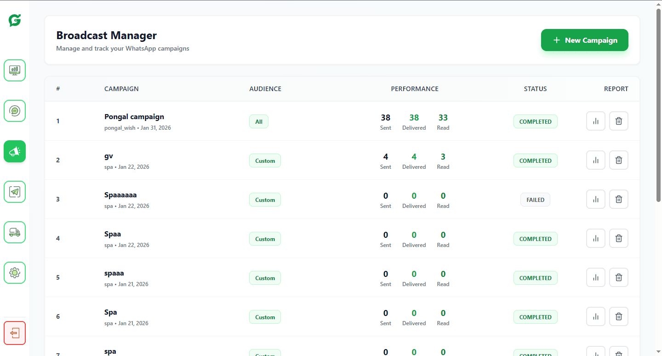Delete the Pongal campaign
Image resolution: width=662 pixels, height=356 pixels.
coord(618,121)
